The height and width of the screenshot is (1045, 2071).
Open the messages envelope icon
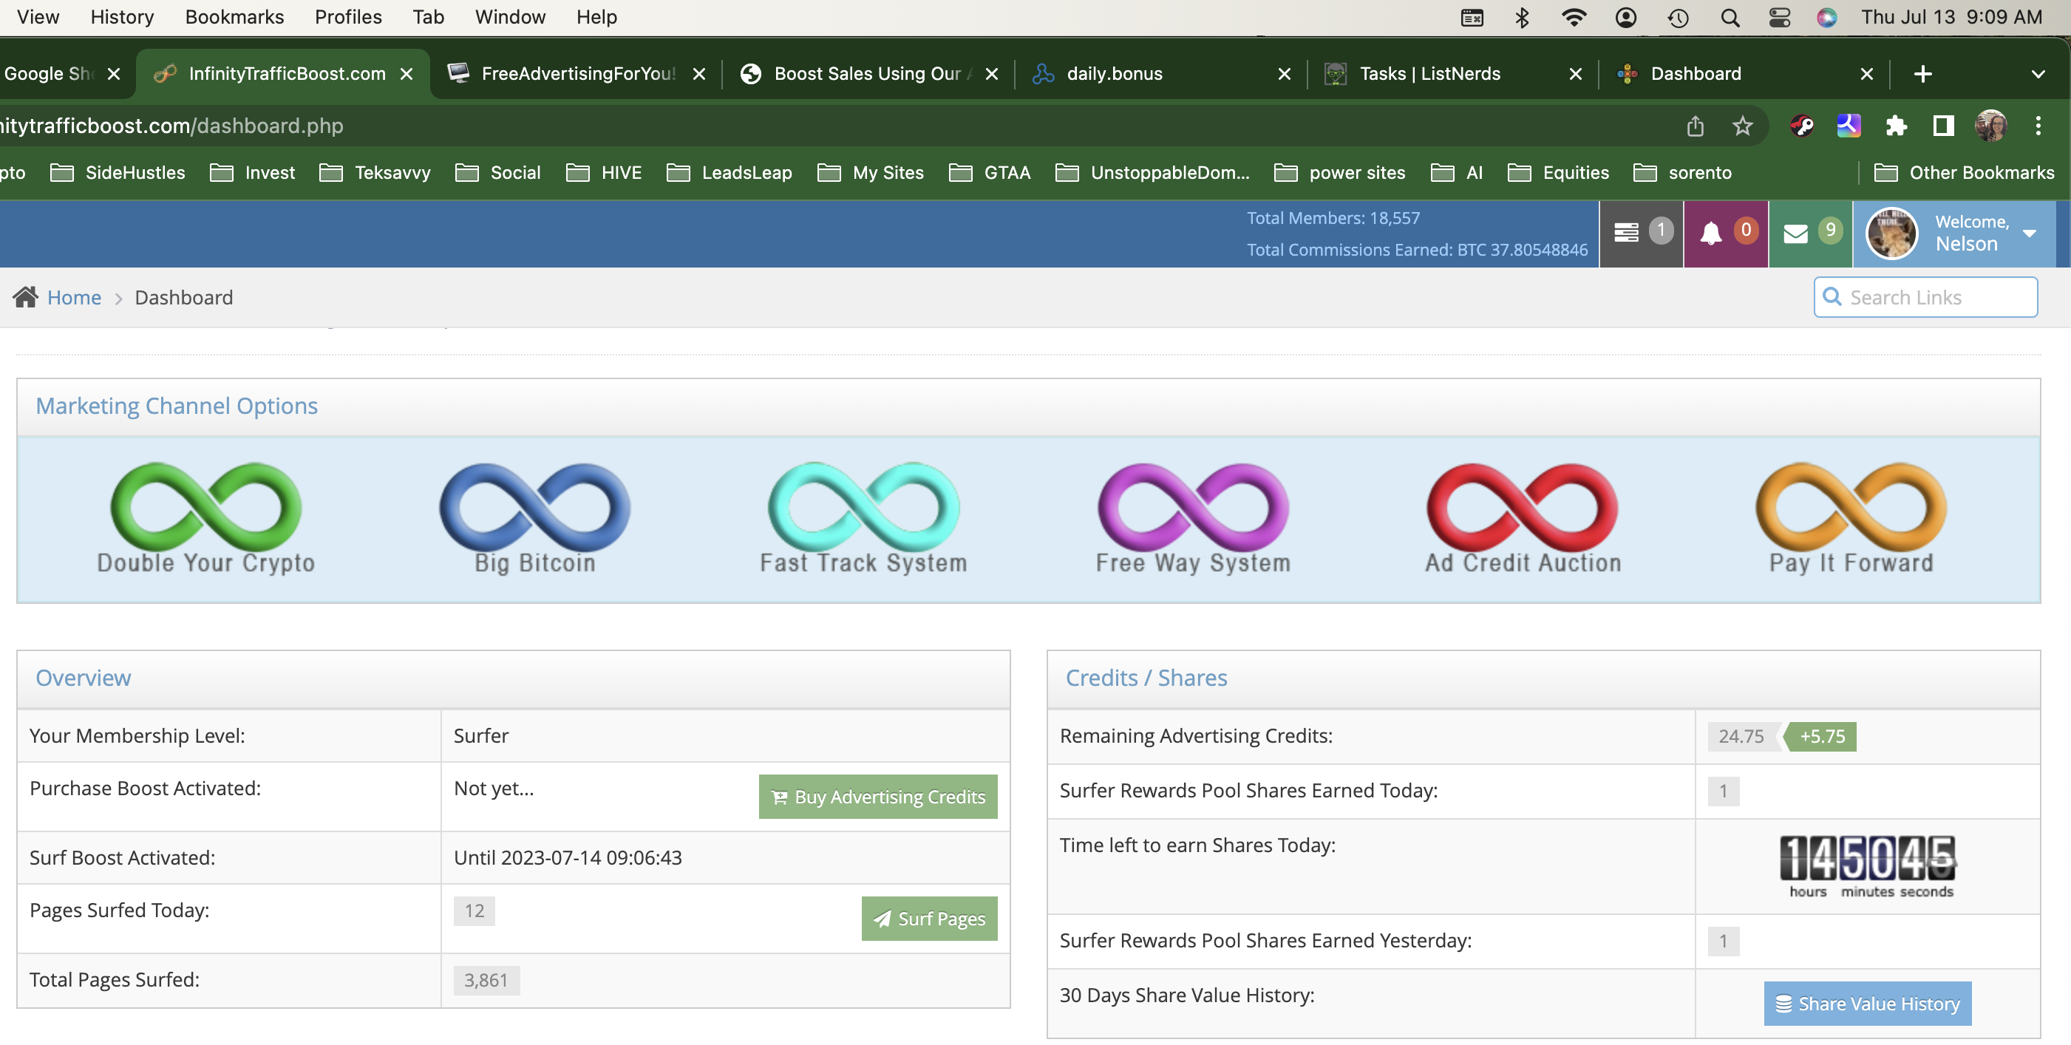tap(1811, 233)
